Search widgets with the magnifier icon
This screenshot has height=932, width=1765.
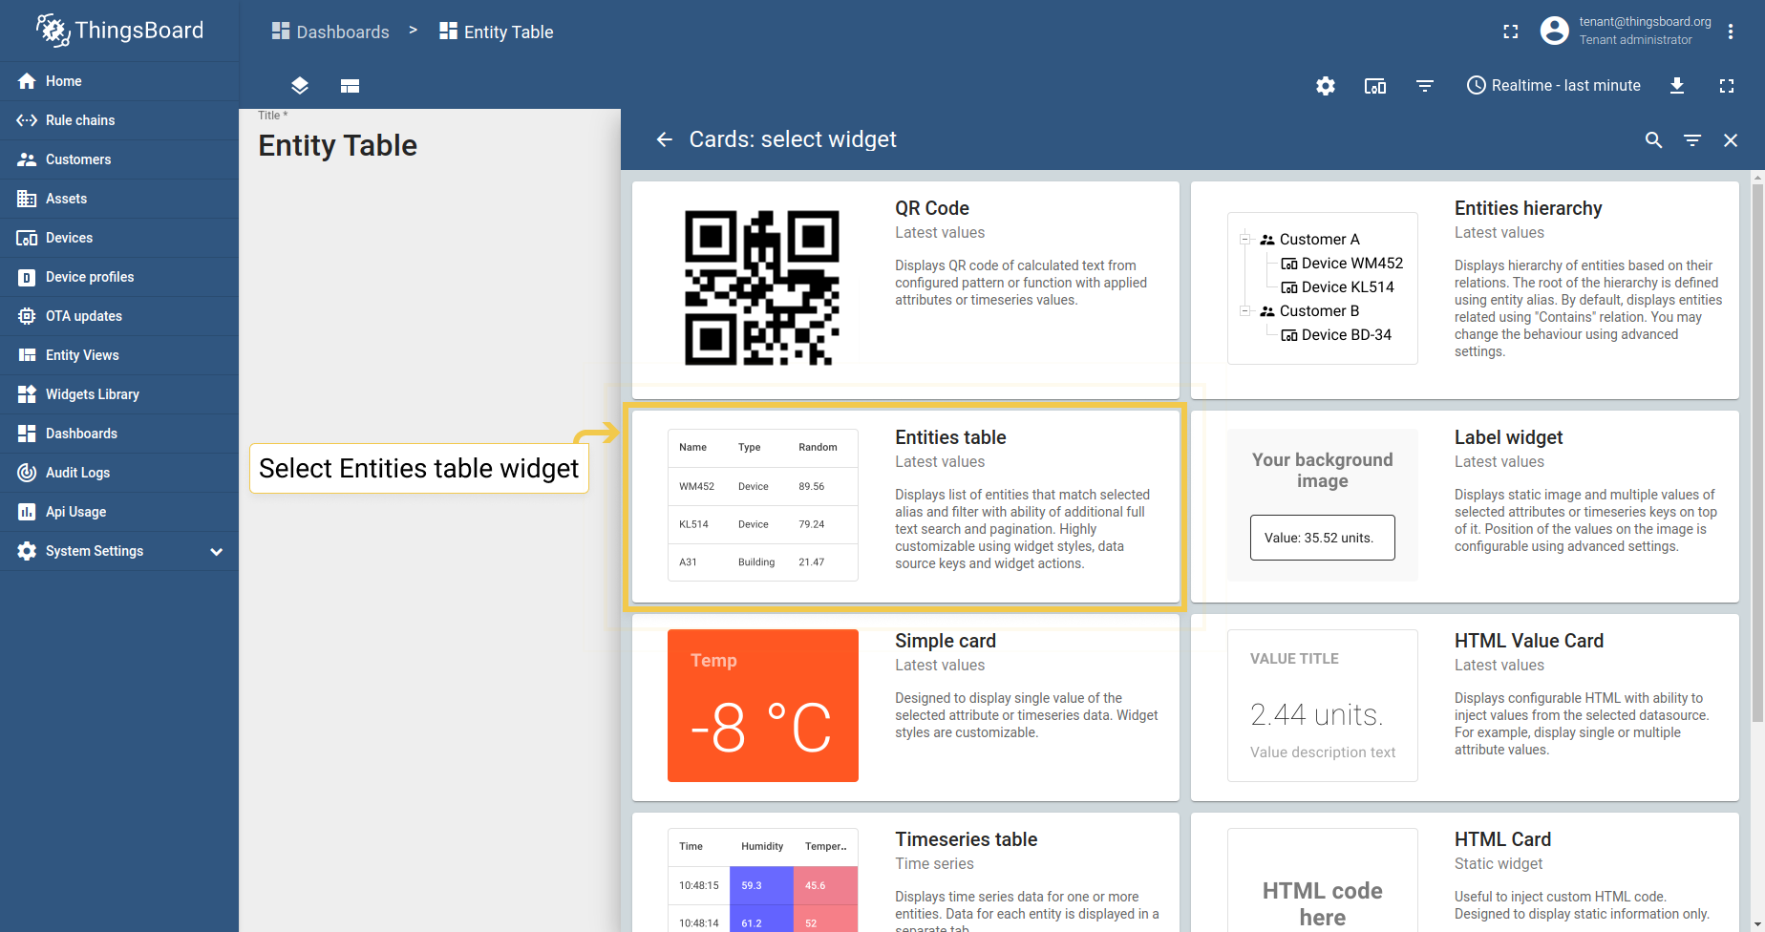point(1654,140)
